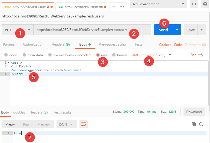This screenshot has width=210, height=143.
Task: Select the raw body type
Action: pyautogui.click(x=102, y=55)
